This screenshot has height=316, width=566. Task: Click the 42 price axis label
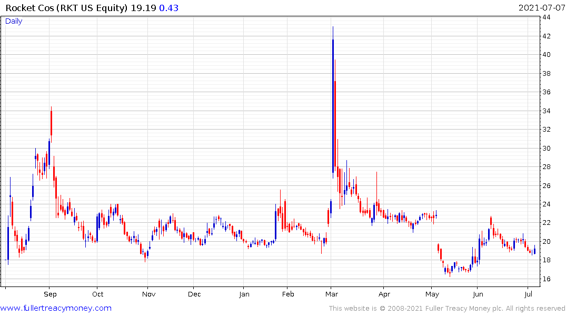[x=546, y=36]
